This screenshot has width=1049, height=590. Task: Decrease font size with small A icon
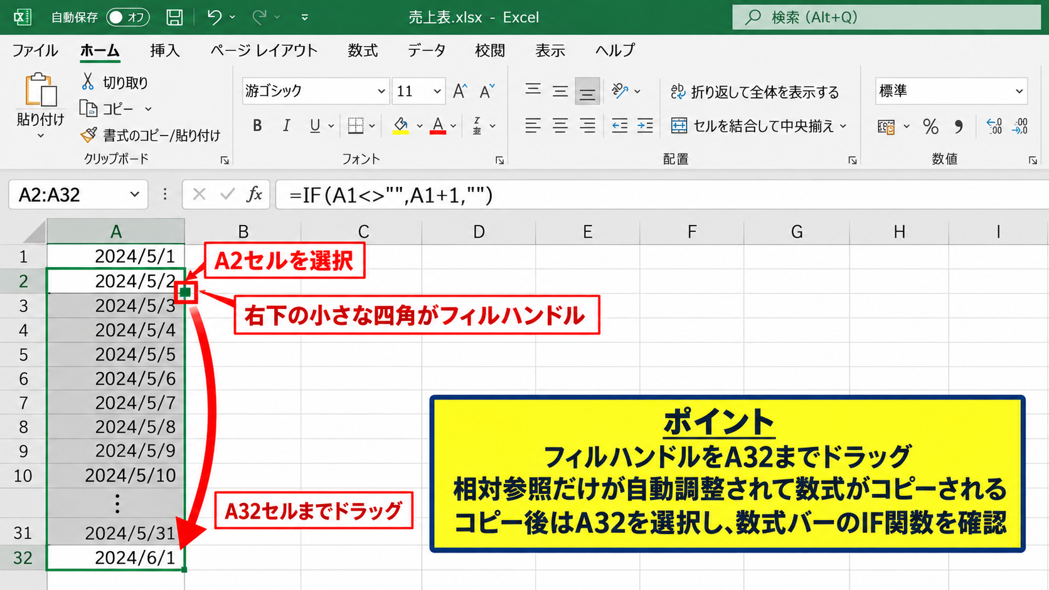[x=487, y=92]
